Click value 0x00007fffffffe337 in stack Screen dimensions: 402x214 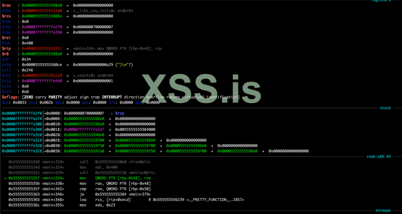click(84, 130)
